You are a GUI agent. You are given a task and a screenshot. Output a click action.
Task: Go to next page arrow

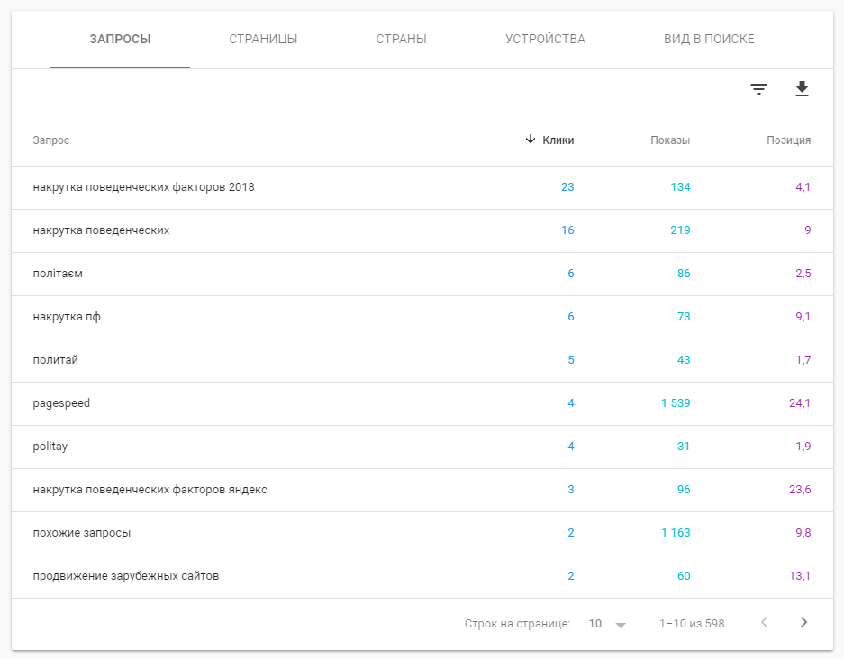(803, 622)
